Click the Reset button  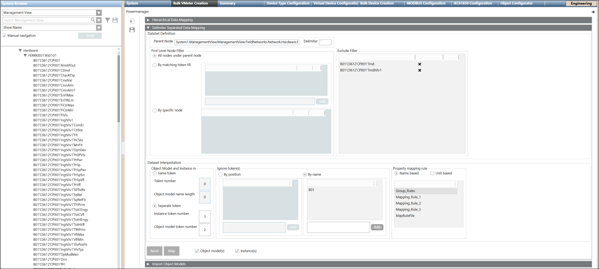(x=154, y=251)
